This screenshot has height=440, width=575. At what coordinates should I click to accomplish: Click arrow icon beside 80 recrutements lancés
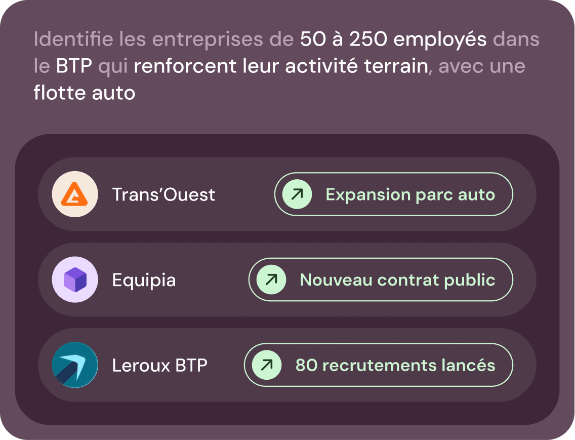point(267,365)
